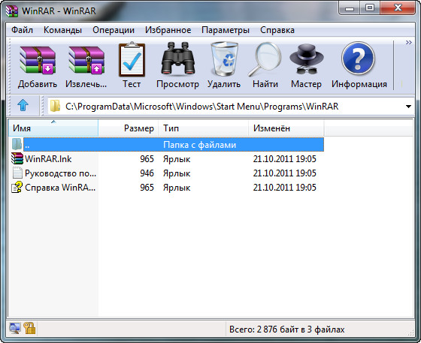Click the Удалить (Delete) recycle bin icon
The image size is (421, 343).
pos(224,59)
